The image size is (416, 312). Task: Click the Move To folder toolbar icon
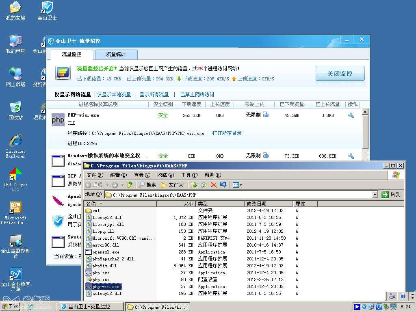point(194,185)
